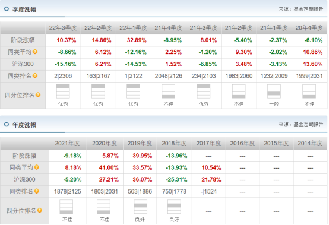Click help icon beside quarterly 同类排名
The height and width of the screenshot is (225, 329).
[x=35, y=75]
